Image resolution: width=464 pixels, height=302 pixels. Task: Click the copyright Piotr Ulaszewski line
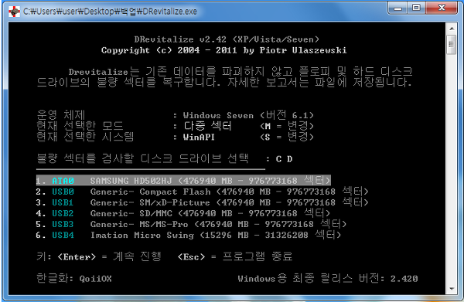coord(224,50)
